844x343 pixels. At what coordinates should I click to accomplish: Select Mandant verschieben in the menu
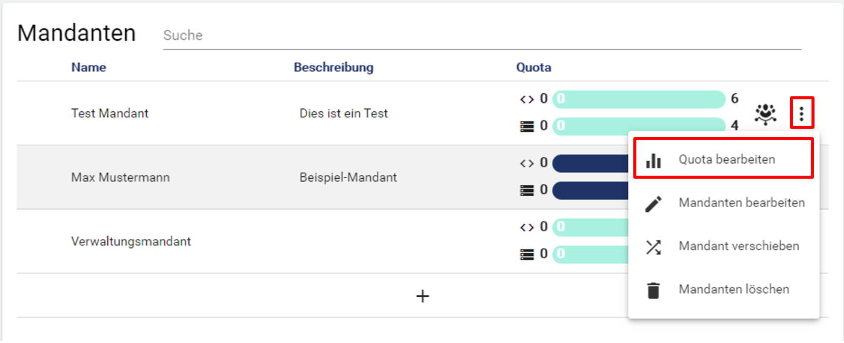pyautogui.click(x=739, y=246)
